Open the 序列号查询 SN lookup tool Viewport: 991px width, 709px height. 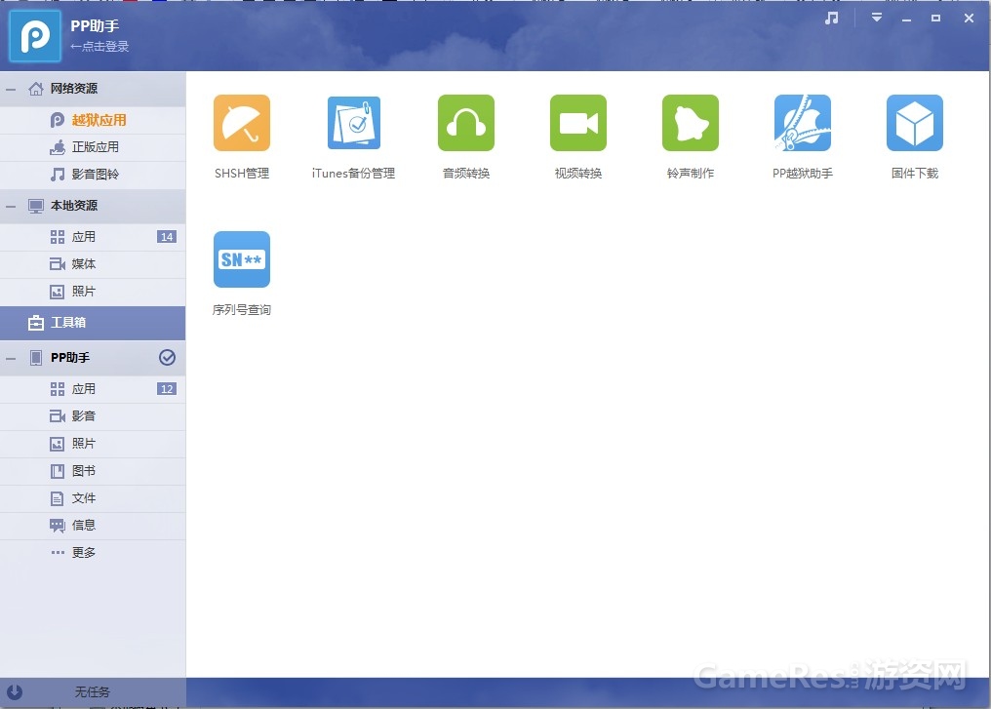point(242,259)
